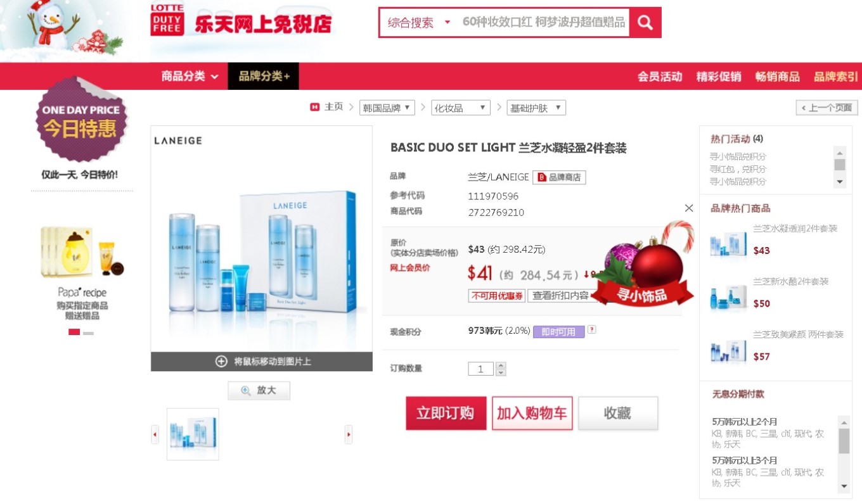Show next product thumbnail with right arrow

[x=348, y=434]
